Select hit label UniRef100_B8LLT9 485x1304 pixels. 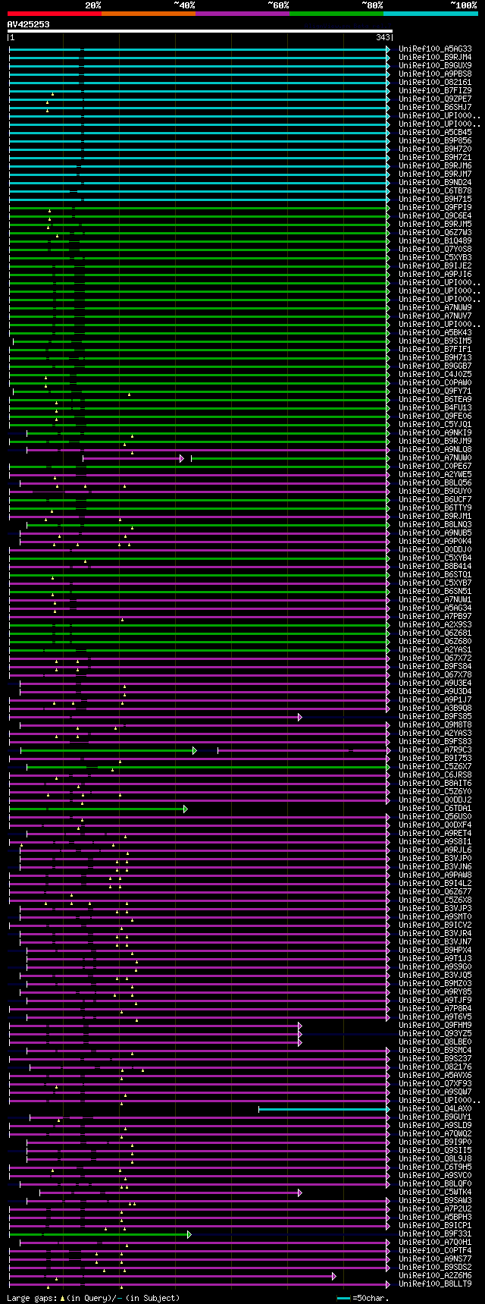(x=435, y=1284)
